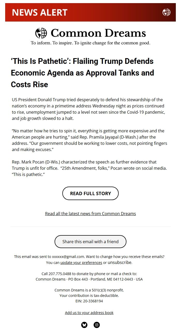Image resolution: width=181 pixels, height=334 pixels.
Task: Open the Instagram icon at the bottom
Action: coord(97,325)
